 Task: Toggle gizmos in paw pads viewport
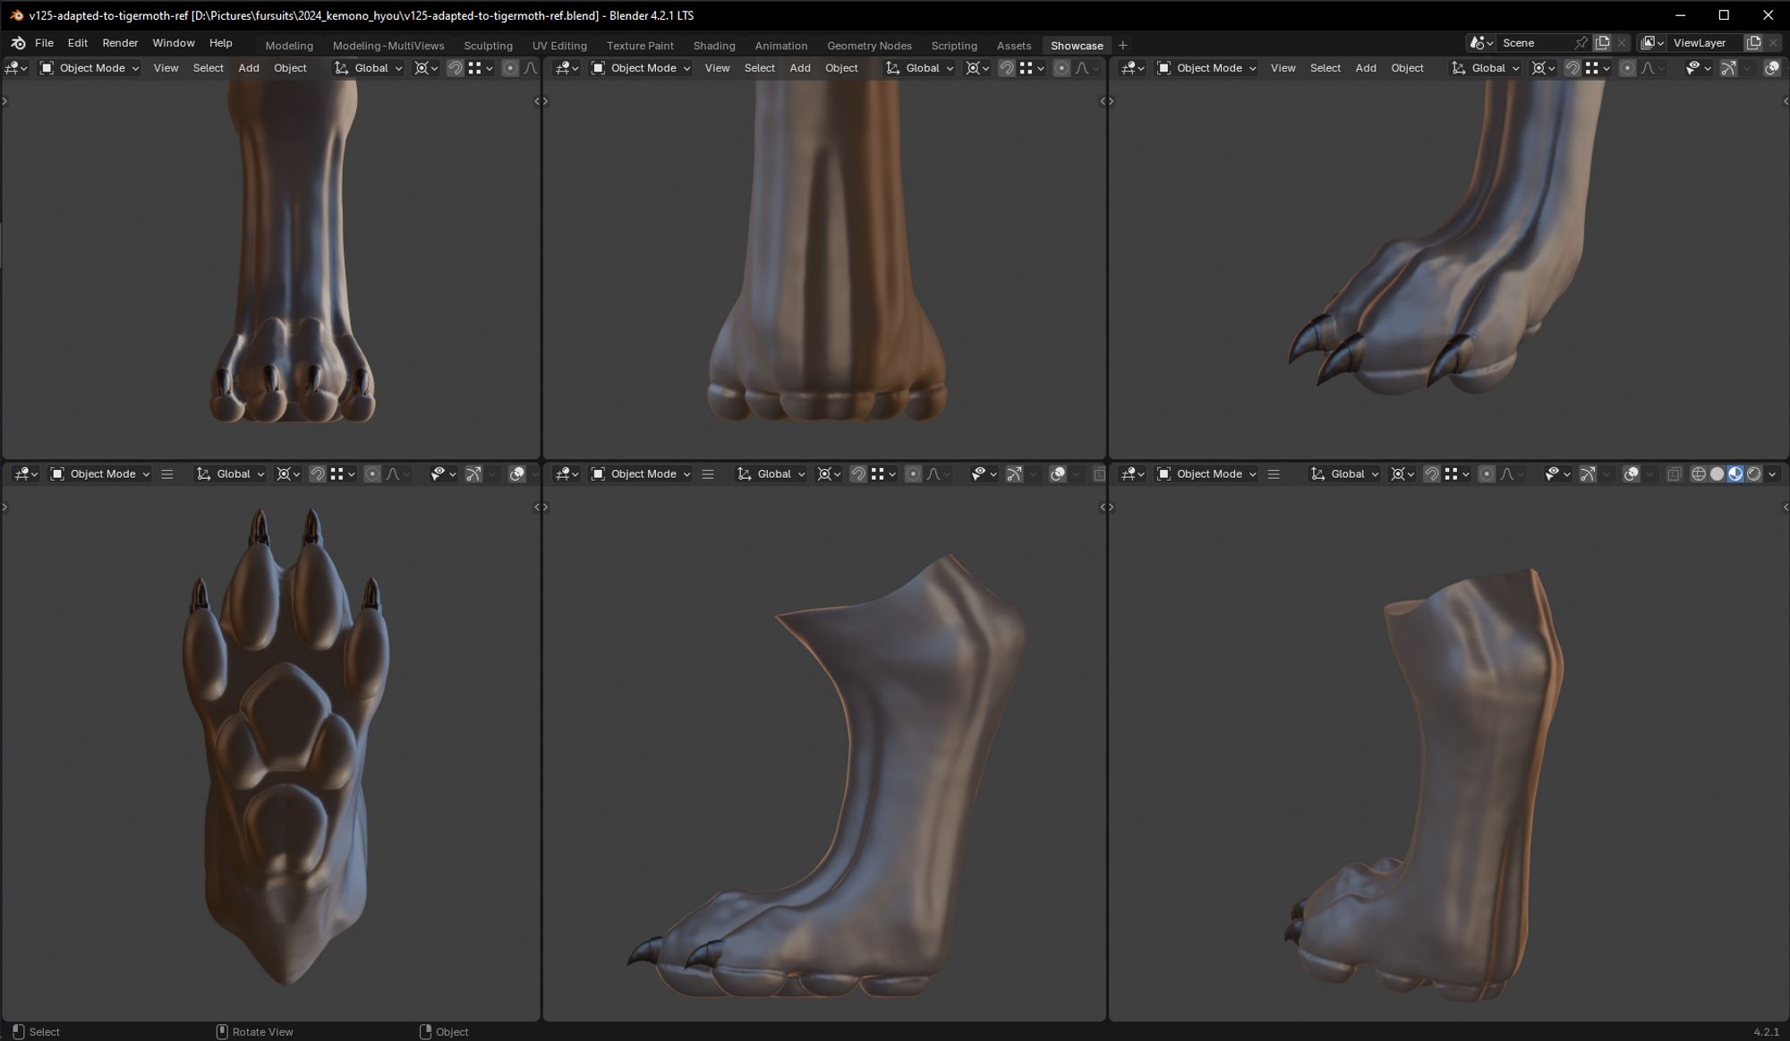(473, 474)
